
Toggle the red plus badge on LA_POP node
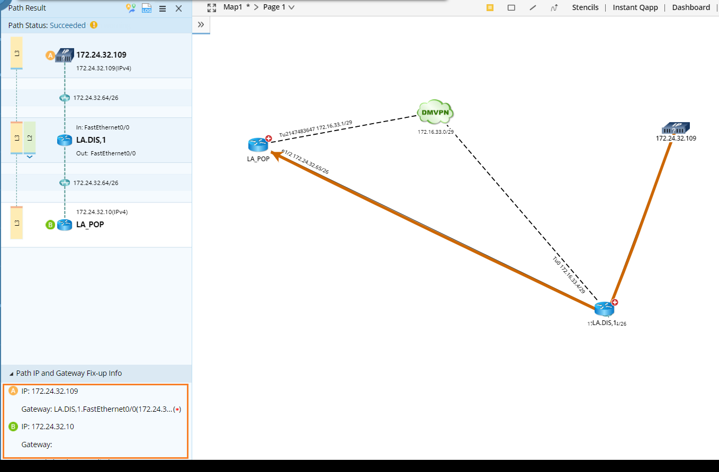268,138
